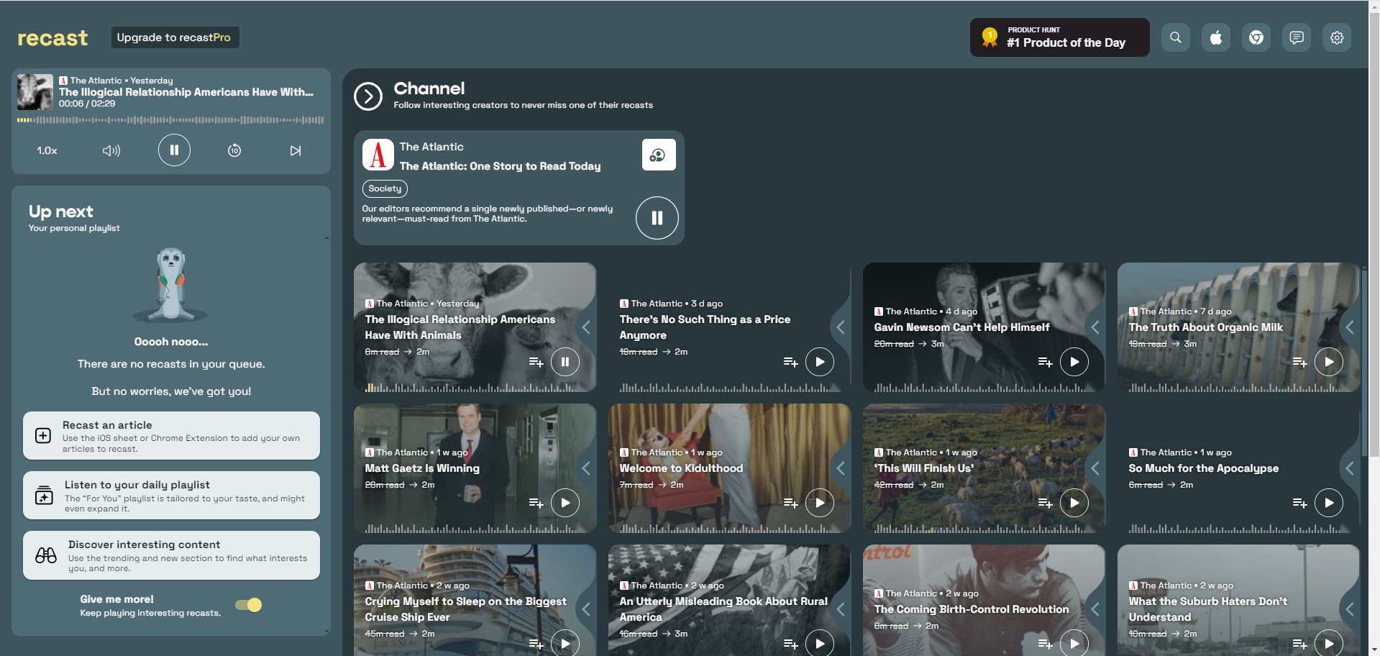Image resolution: width=1380 pixels, height=656 pixels.
Task: Play 'So Much for the Apocalypse'
Action: point(1329,503)
